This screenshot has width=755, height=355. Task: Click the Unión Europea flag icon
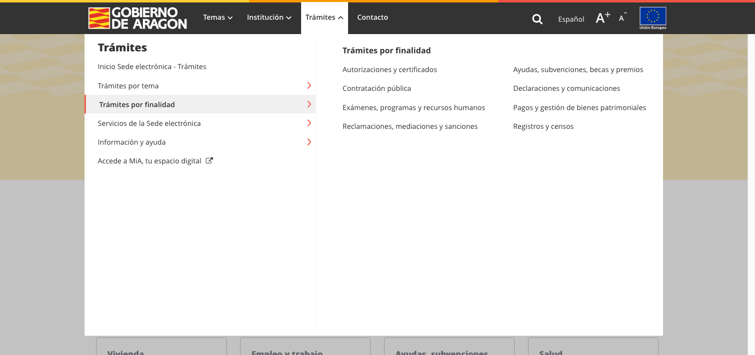tap(653, 18)
